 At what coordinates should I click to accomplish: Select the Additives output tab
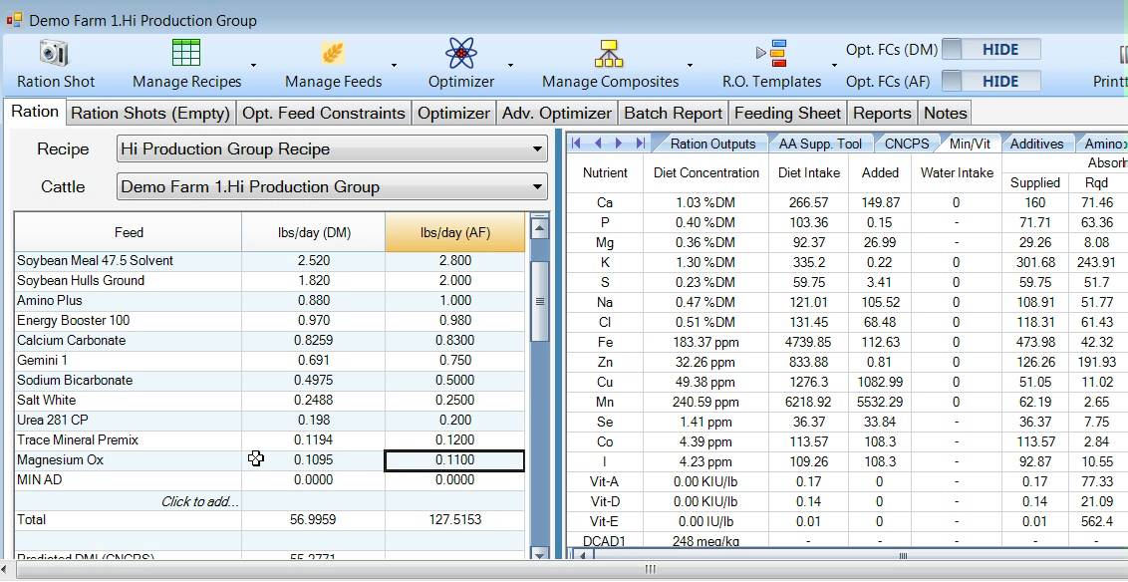coord(1036,144)
